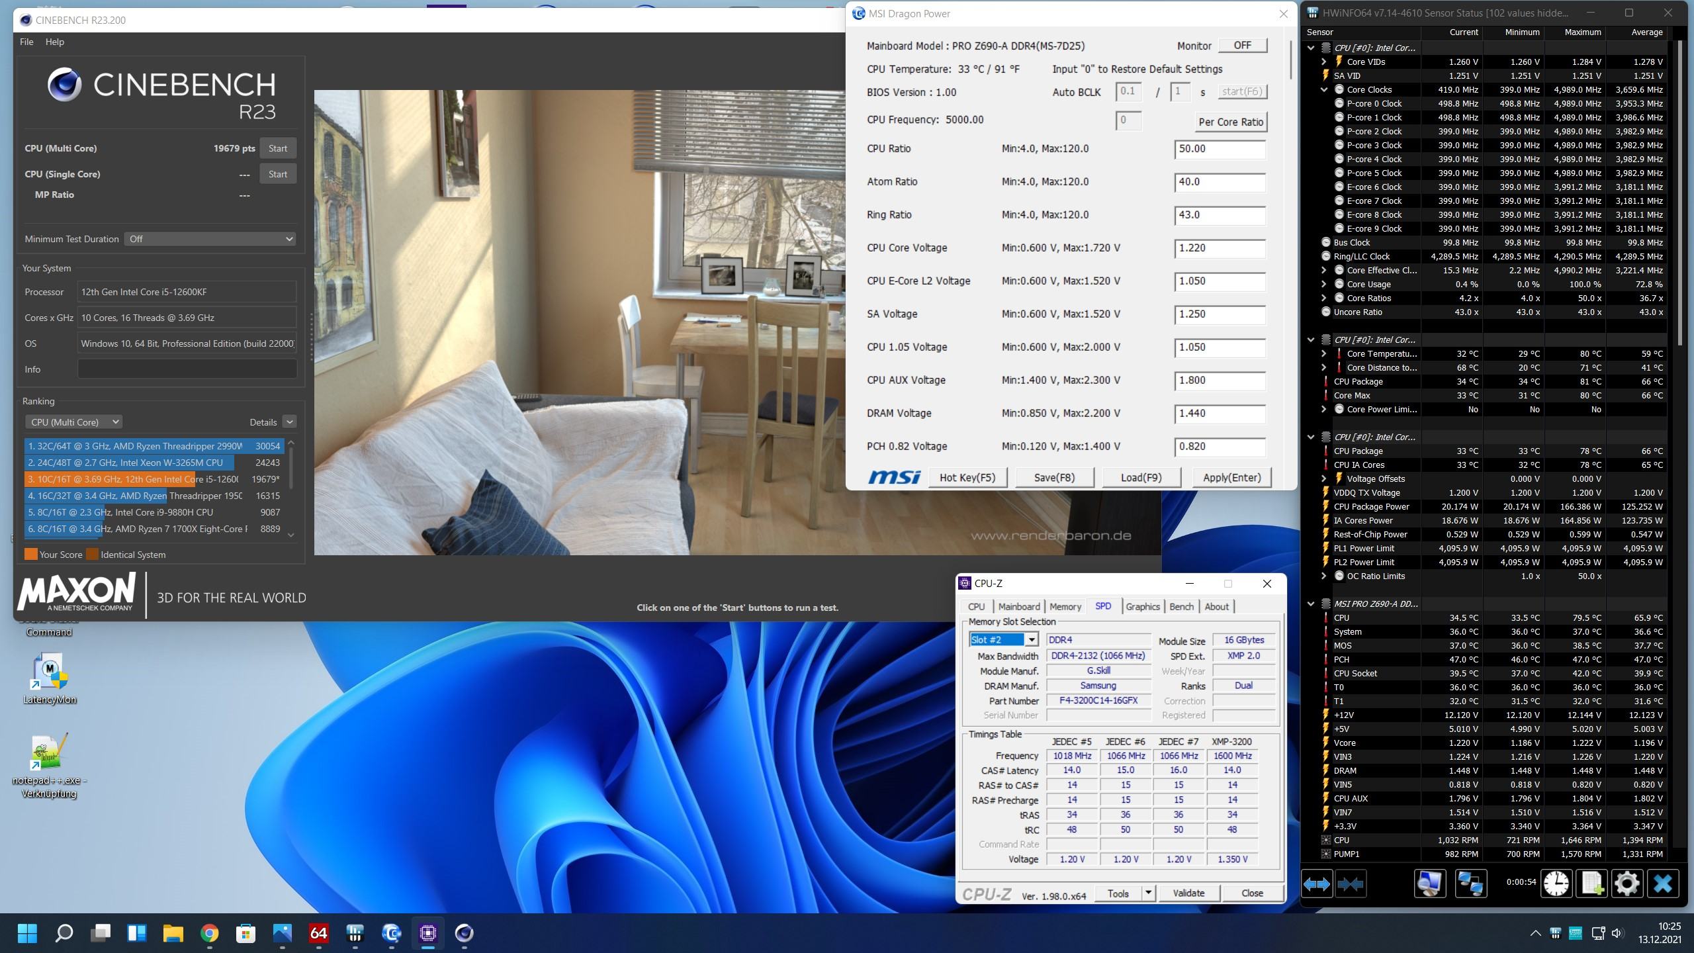The height and width of the screenshot is (953, 1694).
Task: Click Per Core Ratio button
Action: pyautogui.click(x=1231, y=122)
